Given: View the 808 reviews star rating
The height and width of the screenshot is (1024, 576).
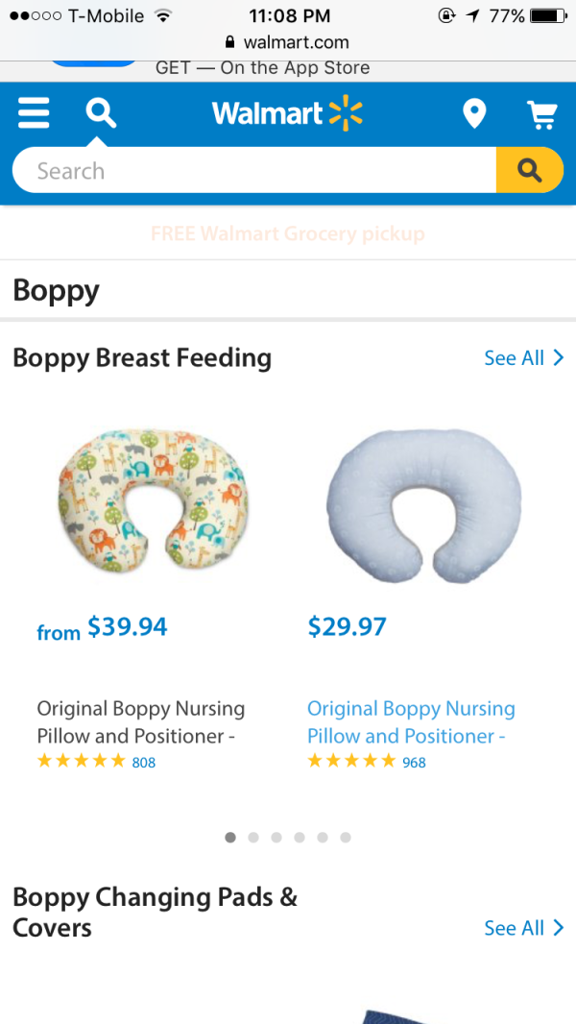Looking at the screenshot, I should [x=95, y=762].
